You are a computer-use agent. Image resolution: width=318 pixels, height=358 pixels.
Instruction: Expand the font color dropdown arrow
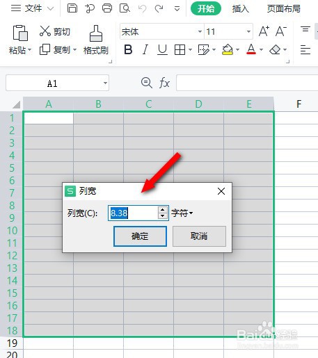click(x=261, y=49)
